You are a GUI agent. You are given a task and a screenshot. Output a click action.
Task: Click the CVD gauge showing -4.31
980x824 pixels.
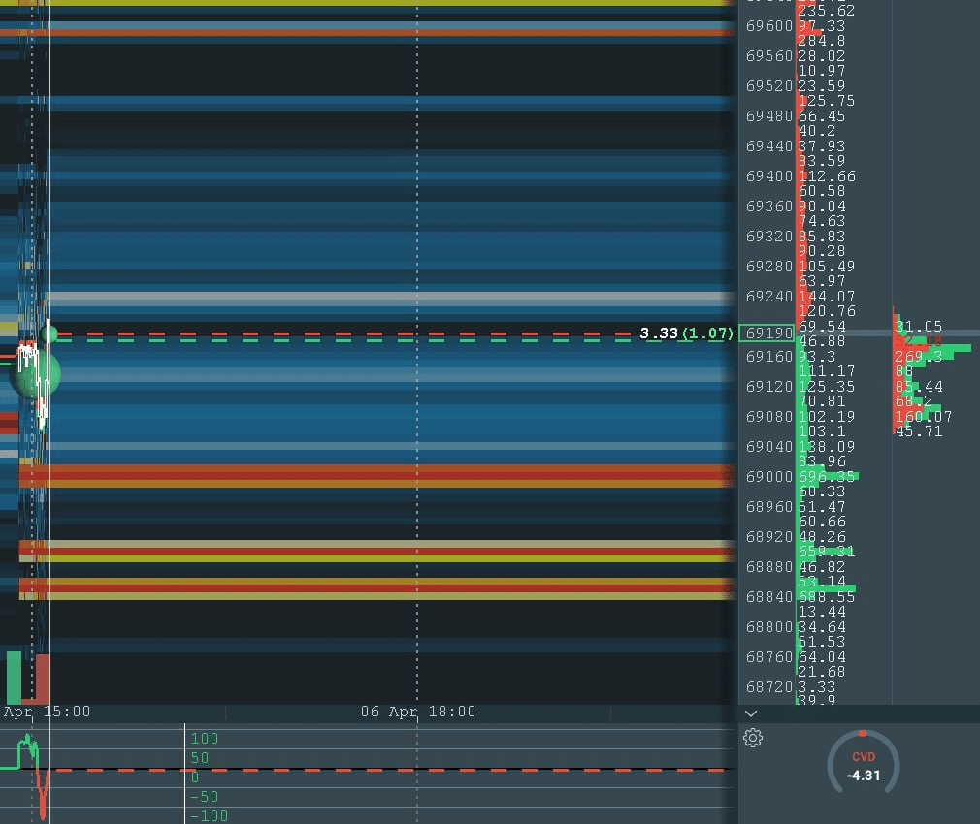(x=864, y=766)
